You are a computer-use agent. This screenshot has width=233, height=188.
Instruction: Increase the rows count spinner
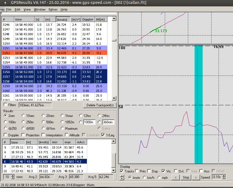coord(13,176)
